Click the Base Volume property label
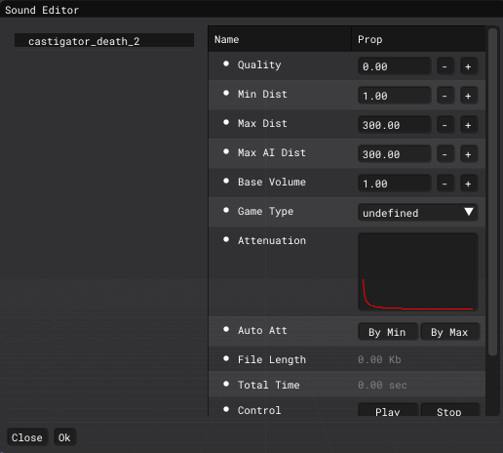 coord(272,182)
